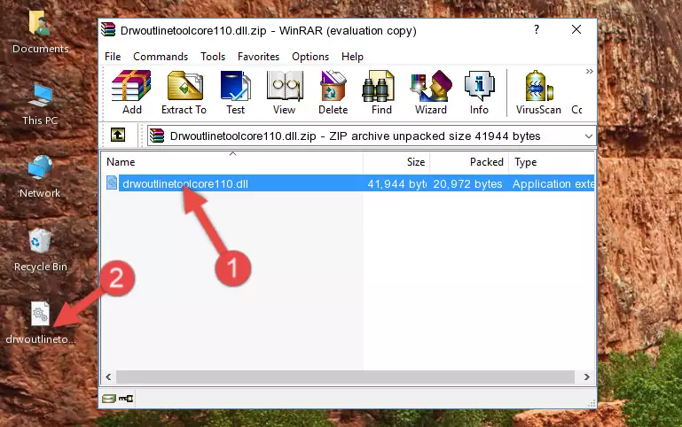Close the WinRAR window
Screen dimensions: 682x427
576,29
